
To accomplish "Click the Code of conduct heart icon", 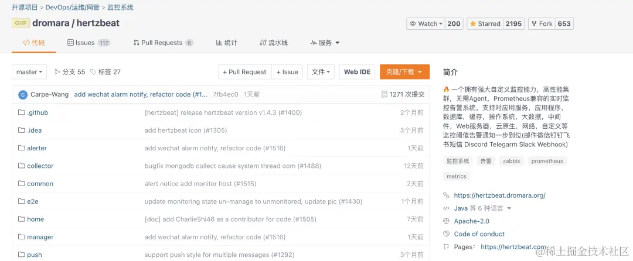I will click(446, 234).
